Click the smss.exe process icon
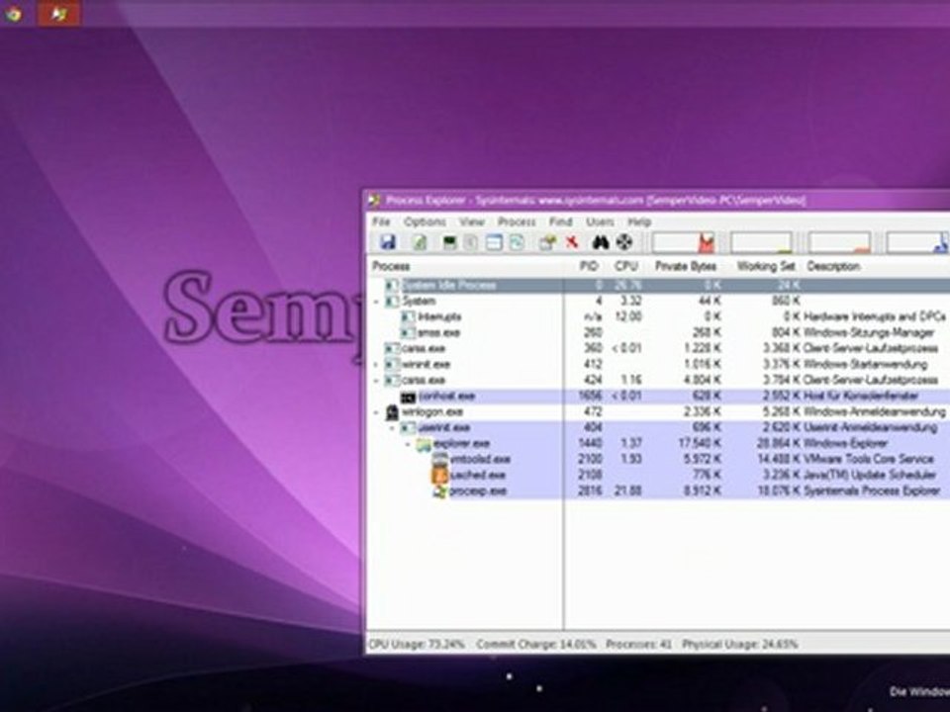 [409, 333]
